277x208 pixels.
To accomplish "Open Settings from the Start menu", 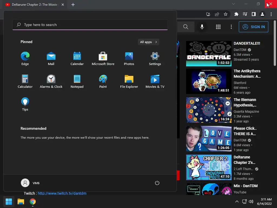I will [x=155, y=58].
